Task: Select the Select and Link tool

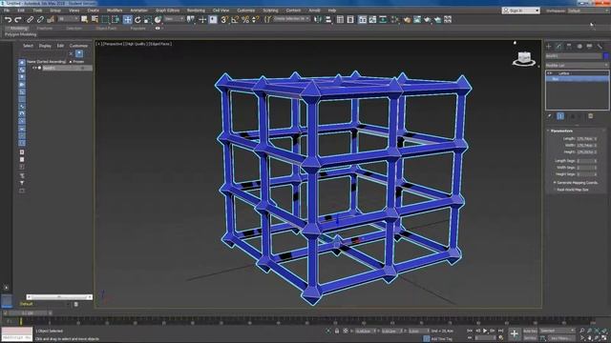Action: pyautogui.click(x=30, y=19)
